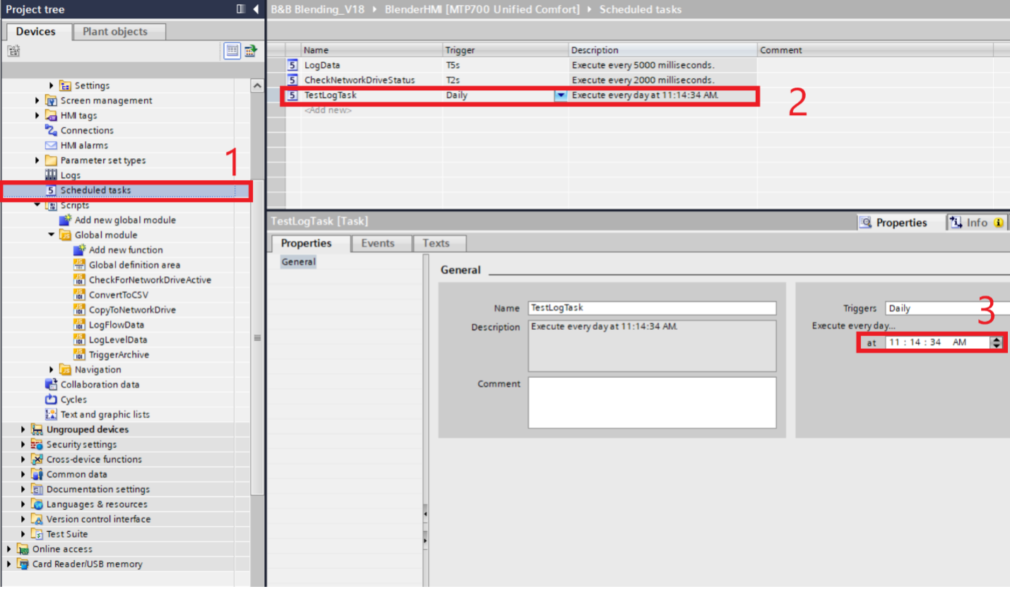The image size is (1010, 589).
Task: Click Add new row in tasks table
Action: [x=328, y=110]
